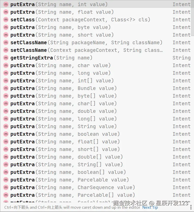Click method icon of putExtra long value
The height and width of the screenshot is (212, 194).
coord(6,73)
